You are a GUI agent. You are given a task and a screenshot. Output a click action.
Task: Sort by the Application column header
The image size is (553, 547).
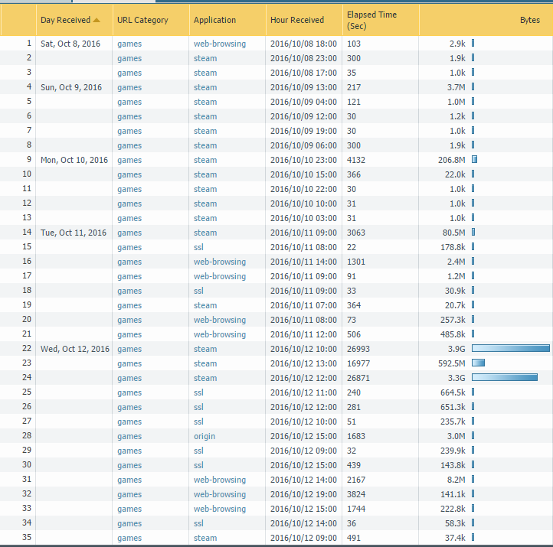coord(214,20)
